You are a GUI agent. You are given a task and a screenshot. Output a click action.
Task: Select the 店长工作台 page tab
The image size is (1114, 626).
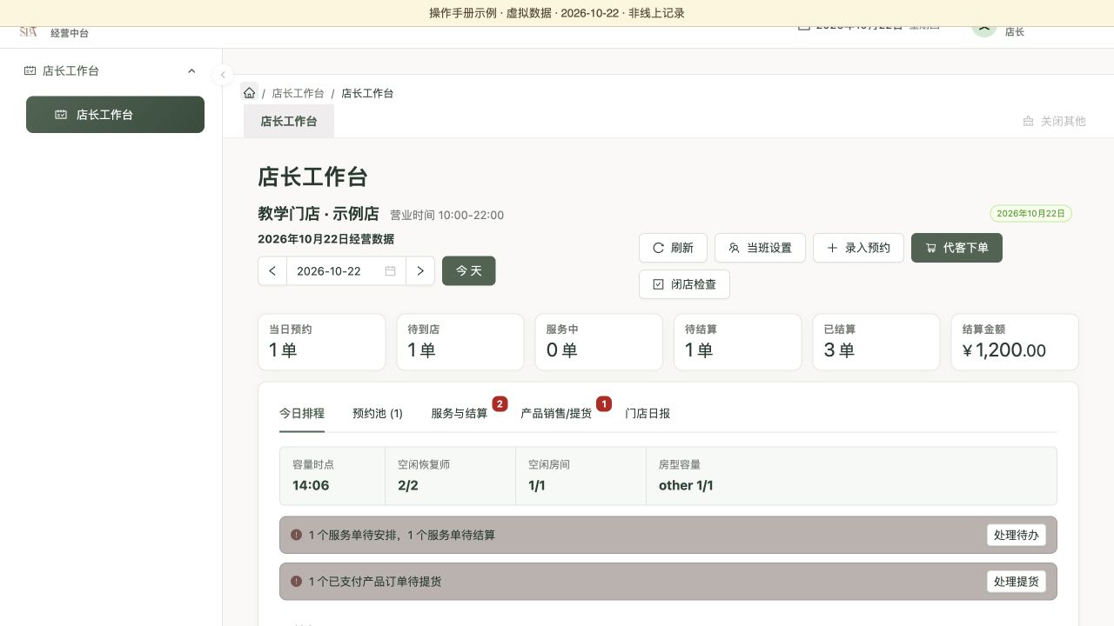[x=289, y=122]
